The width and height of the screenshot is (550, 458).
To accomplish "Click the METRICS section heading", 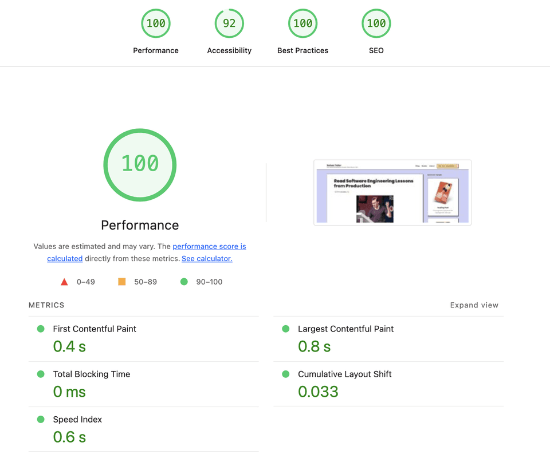I will point(46,305).
